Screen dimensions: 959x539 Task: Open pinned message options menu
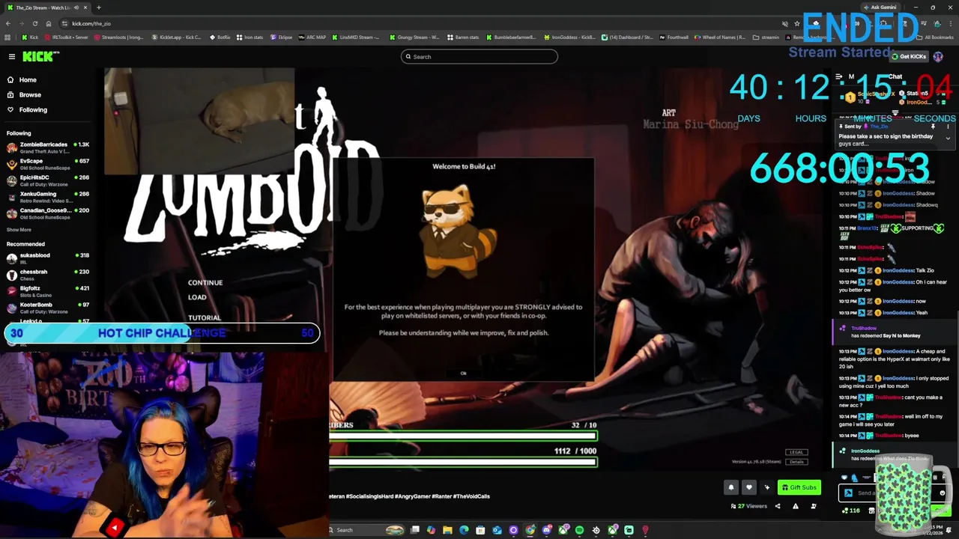coord(948,127)
